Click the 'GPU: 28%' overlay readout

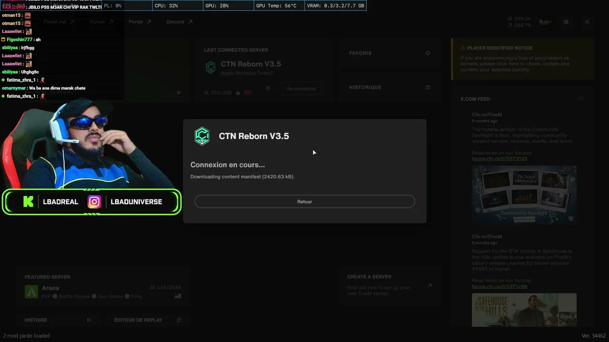[217, 6]
